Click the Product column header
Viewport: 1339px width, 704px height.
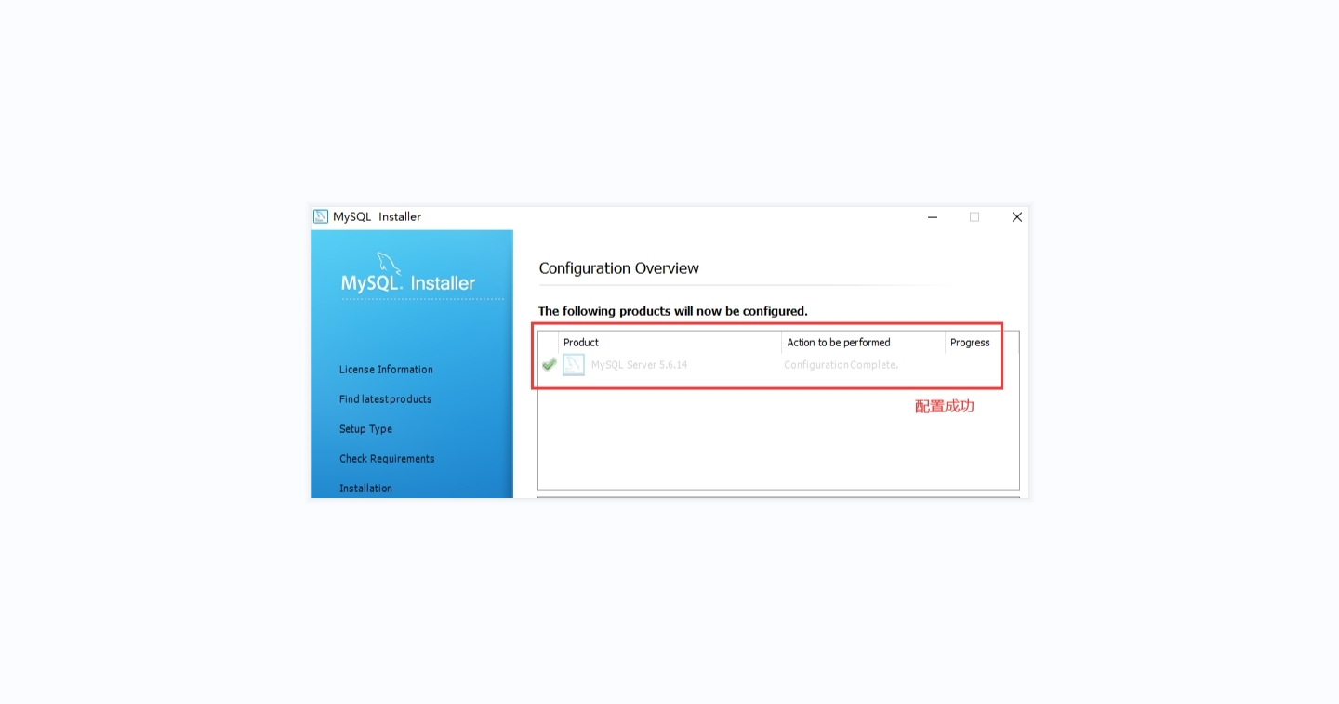(581, 343)
